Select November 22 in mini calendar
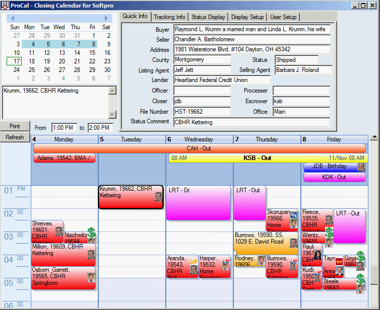Screen dimensions: 380x310 coord(92,61)
